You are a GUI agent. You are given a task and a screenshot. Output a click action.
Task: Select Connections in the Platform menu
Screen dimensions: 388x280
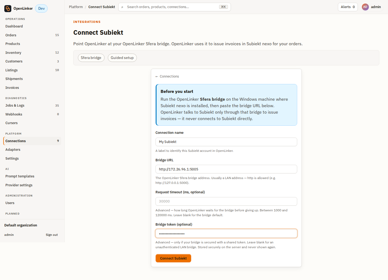point(32,141)
